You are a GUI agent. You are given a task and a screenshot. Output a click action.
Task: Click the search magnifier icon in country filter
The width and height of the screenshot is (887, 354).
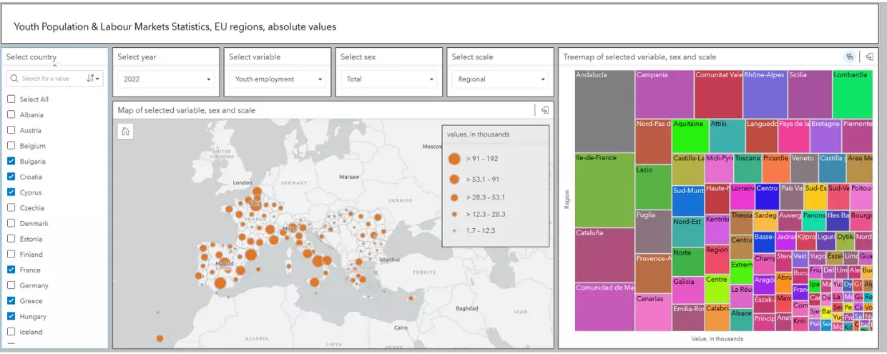tap(14, 79)
